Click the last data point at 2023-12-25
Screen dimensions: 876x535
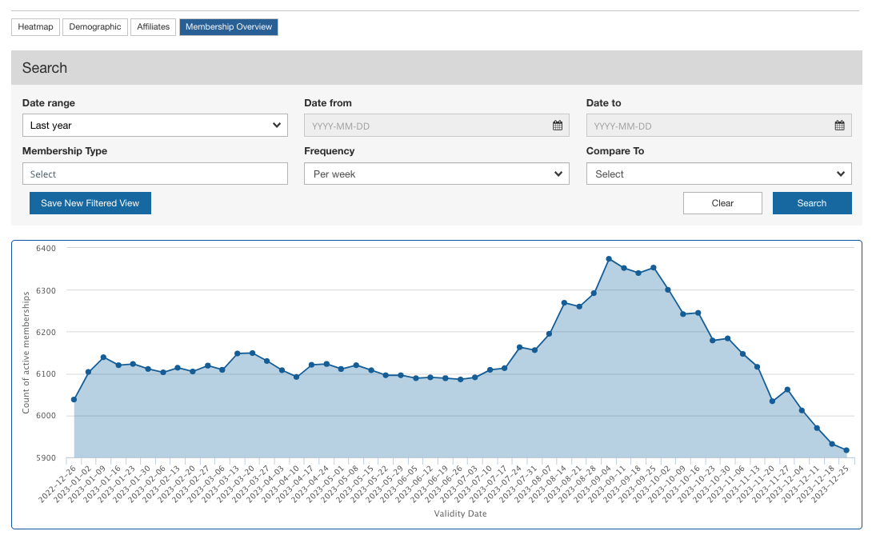846,451
